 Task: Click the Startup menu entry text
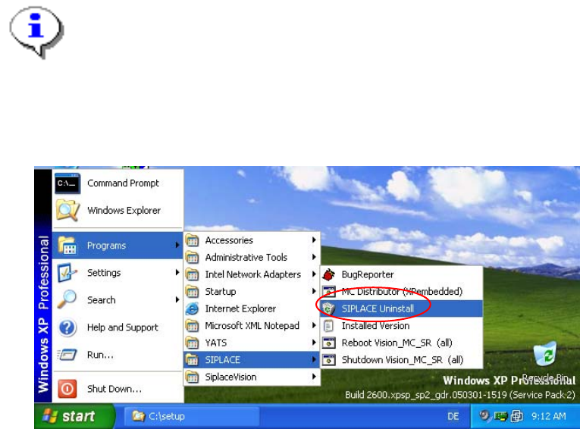[x=221, y=292]
